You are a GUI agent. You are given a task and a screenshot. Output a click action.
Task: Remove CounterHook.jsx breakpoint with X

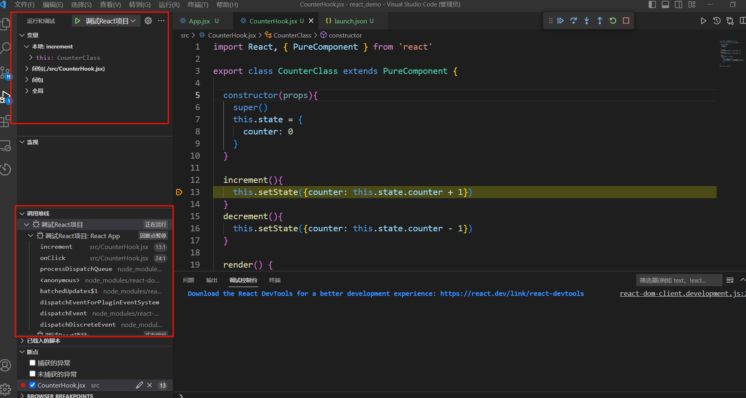click(150, 385)
